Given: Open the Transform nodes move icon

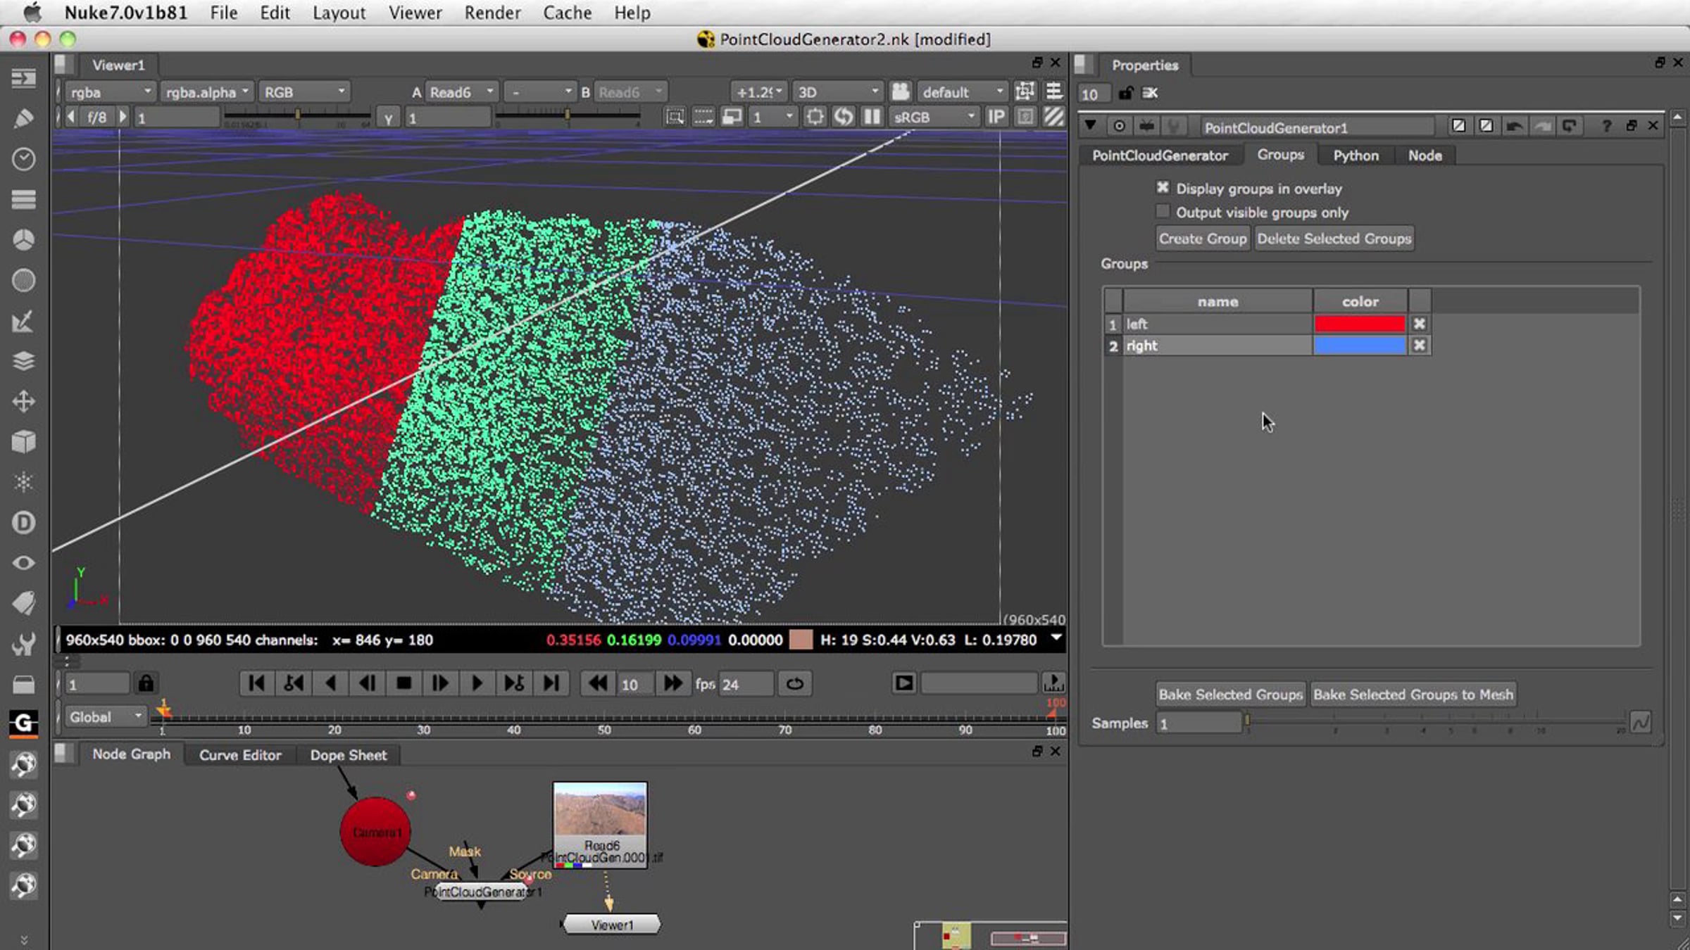Looking at the screenshot, I should (x=23, y=402).
